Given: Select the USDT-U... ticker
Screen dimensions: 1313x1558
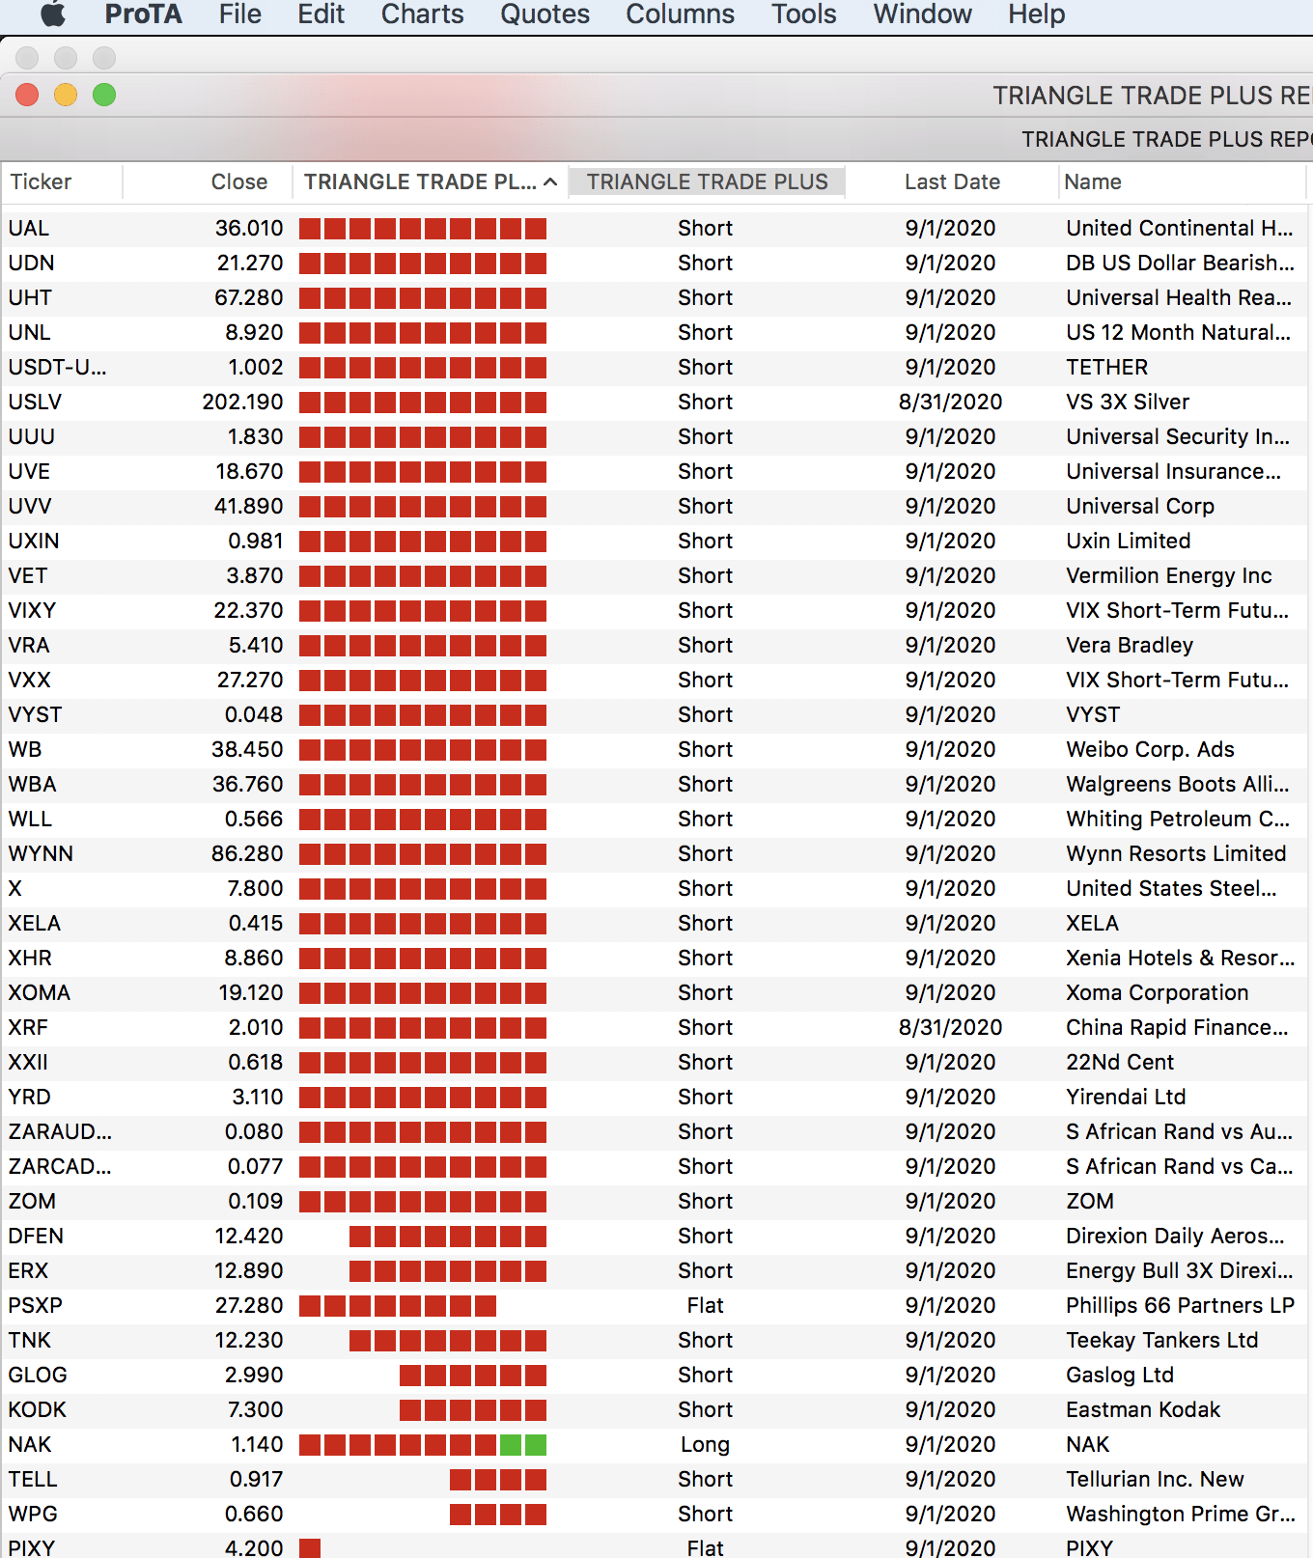Looking at the screenshot, I should point(58,367).
